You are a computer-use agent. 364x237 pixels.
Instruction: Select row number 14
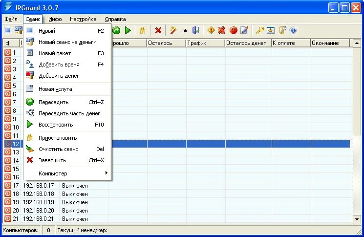16,160
